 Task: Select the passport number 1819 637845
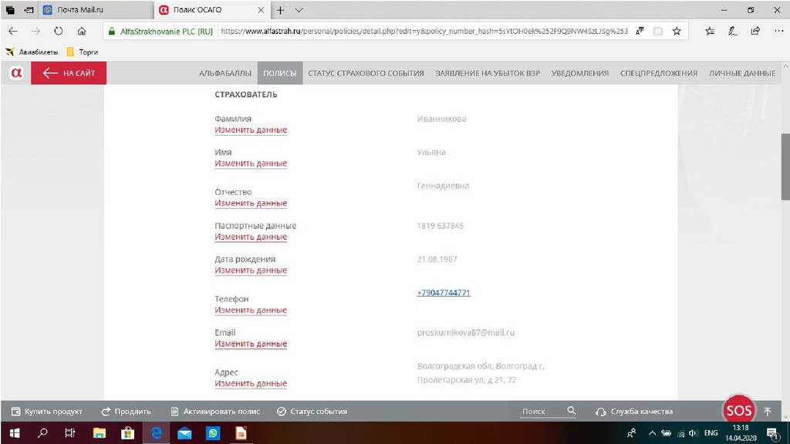(x=441, y=226)
